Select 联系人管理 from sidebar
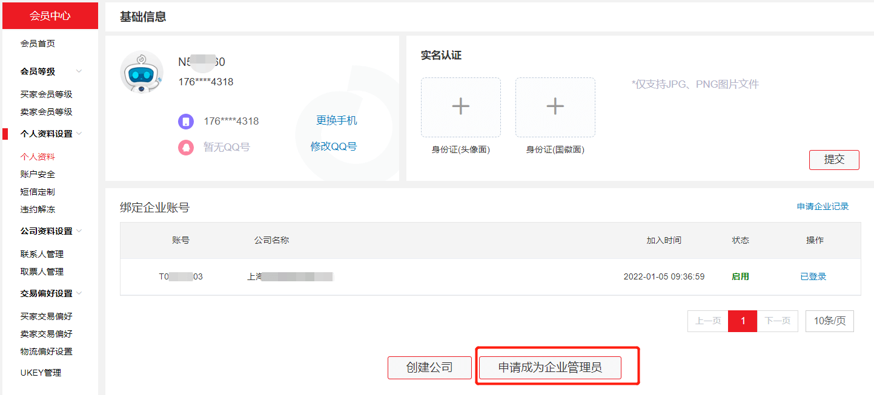 click(x=42, y=254)
